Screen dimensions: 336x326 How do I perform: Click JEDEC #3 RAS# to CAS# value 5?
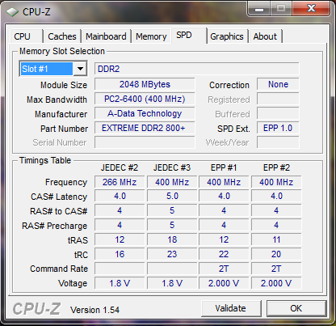click(172, 210)
